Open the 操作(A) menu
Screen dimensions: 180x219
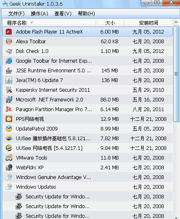(x=40, y=14)
